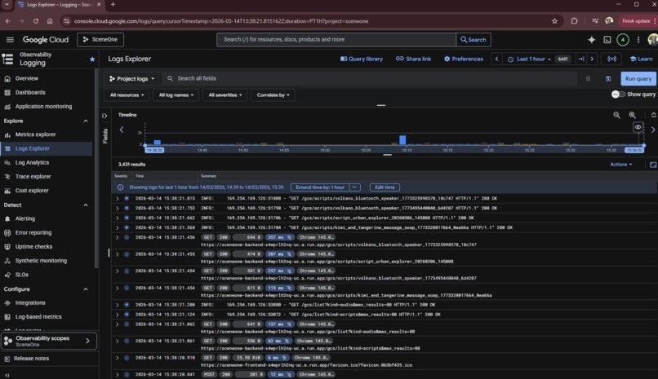Open the Query library

(x=362, y=59)
